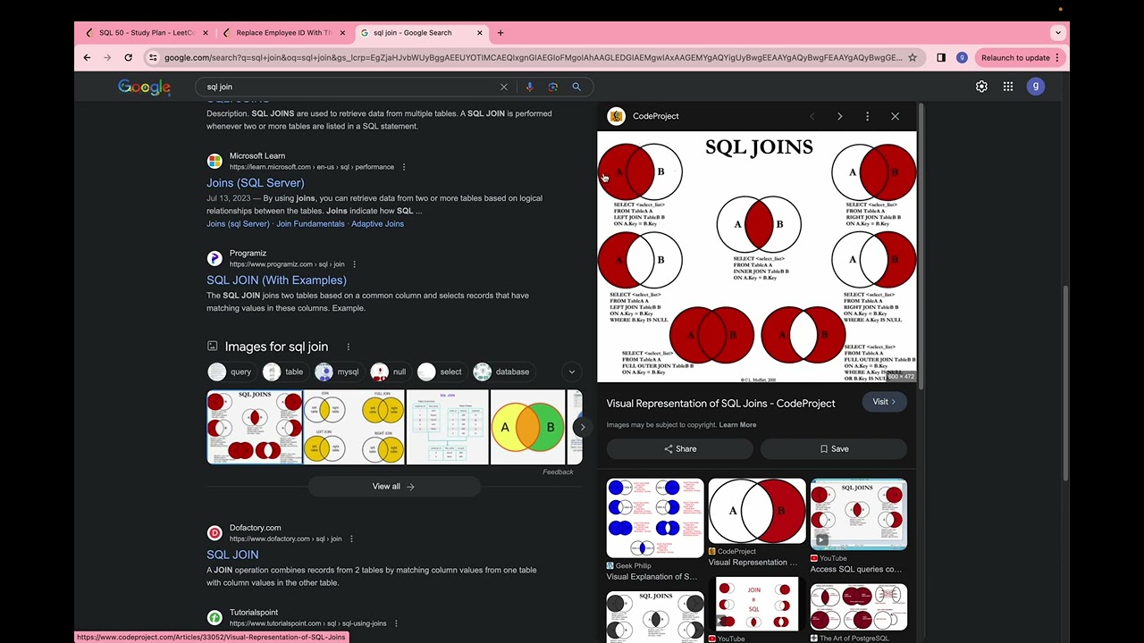Click Relaunch to update button
Screen dimensions: 1144x643
tap(1020, 57)
